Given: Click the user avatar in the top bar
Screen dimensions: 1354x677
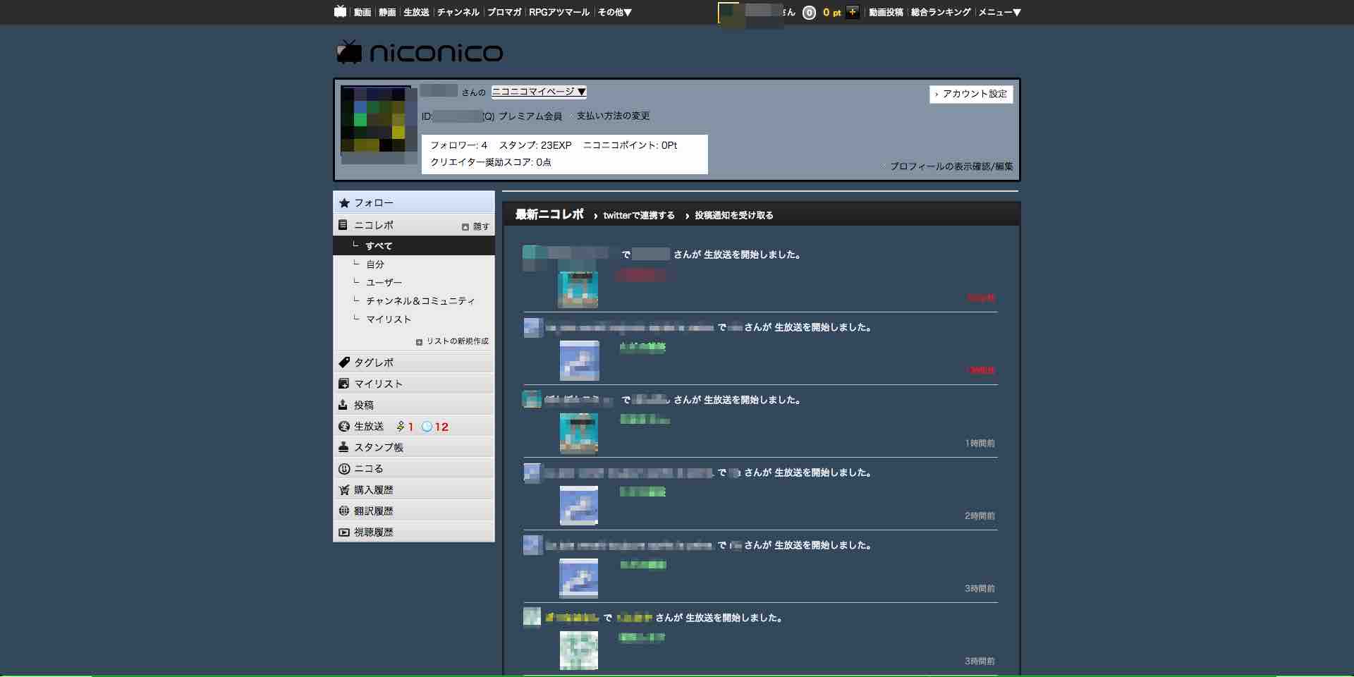Looking at the screenshot, I should [x=728, y=13].
